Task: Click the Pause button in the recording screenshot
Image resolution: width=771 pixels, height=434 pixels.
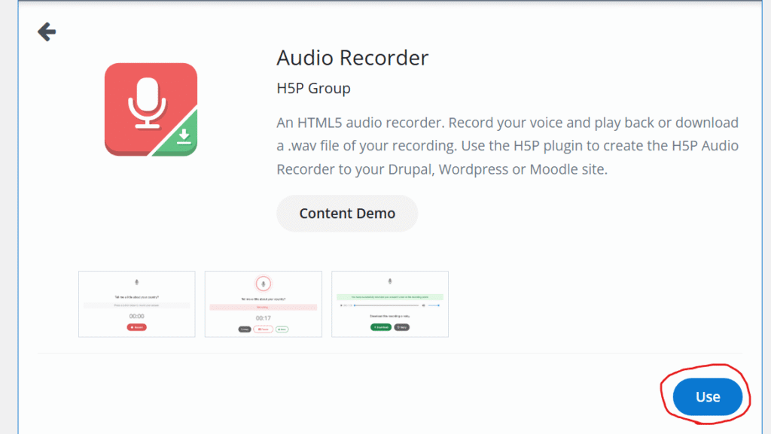Action: coord(263,329)
